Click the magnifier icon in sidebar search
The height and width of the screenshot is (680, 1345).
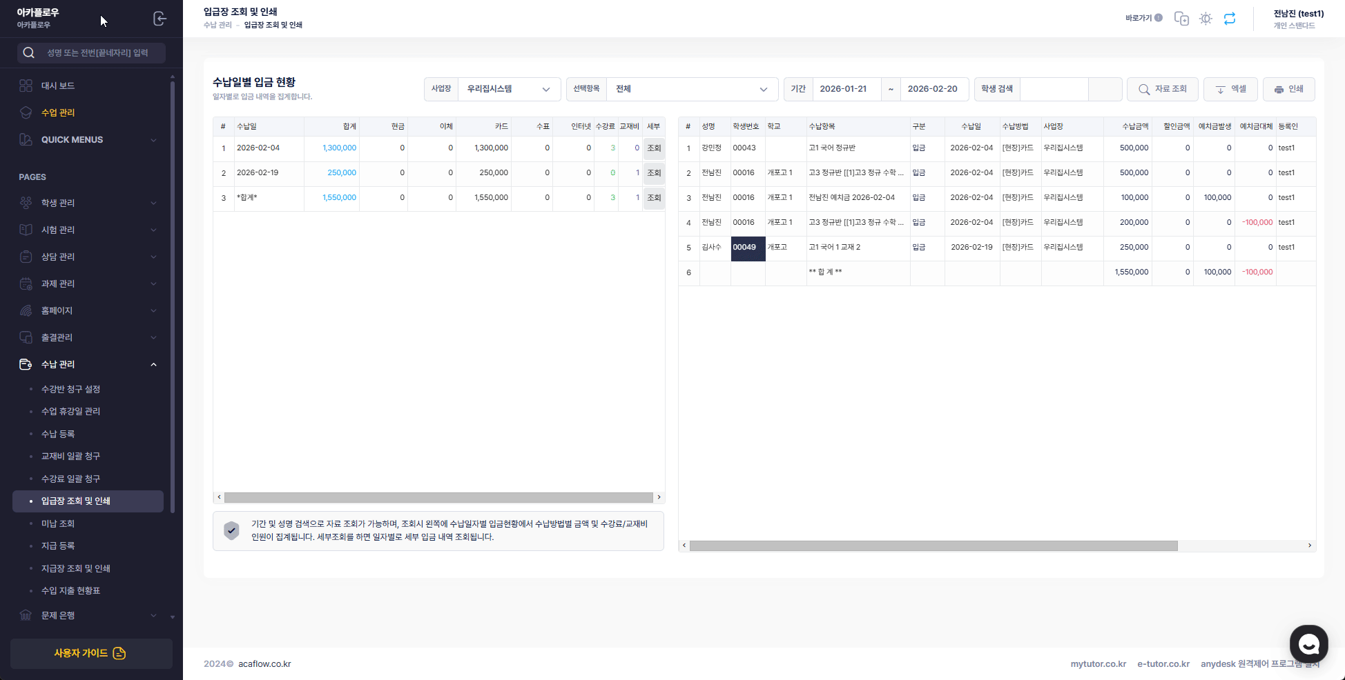(x=29, y=53)
